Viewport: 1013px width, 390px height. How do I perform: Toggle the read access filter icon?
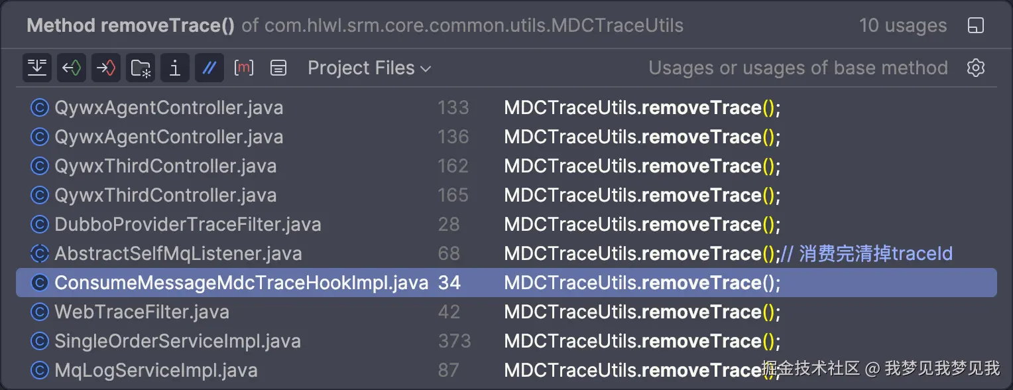(72, 68)
